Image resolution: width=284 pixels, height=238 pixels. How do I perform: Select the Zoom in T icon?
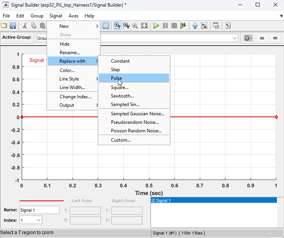[117, 26]
